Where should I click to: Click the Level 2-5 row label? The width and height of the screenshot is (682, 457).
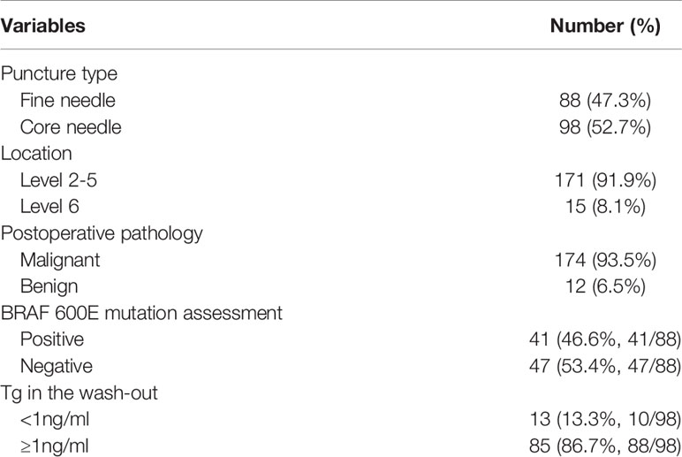(58, 180)
